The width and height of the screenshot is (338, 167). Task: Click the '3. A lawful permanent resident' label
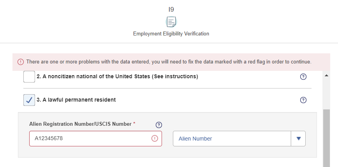coord(76,100)
